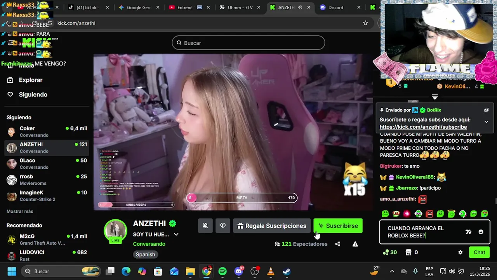Viewport: 497px width, 280px height.
Task: Open recommended channel M2cG
Action: [47, 239]
